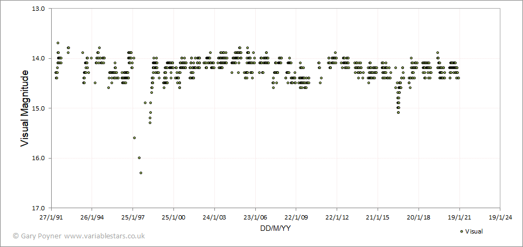Click the 25/1/00 date label
Image resolution: width=523 pixels, height=247 pixels.
point(174,218)
